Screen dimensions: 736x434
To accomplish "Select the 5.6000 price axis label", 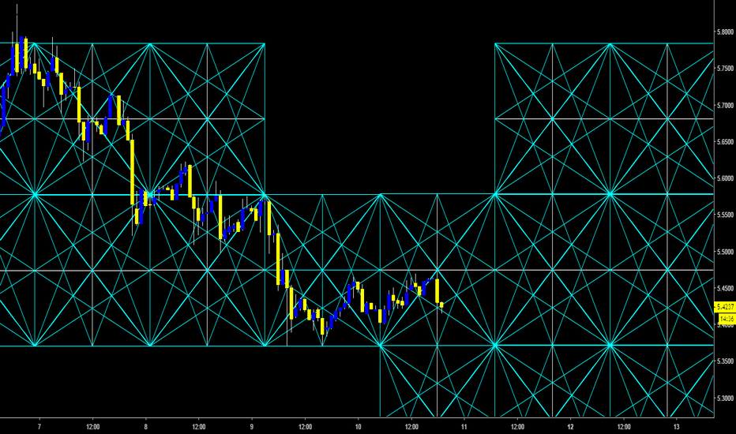I will point(725,178).
